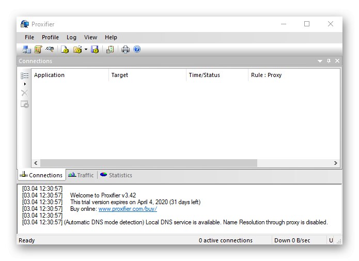Screen dimensions: 359x261
Task: Click the horizontal scrollbar left arrow
Action: (36, 163)
